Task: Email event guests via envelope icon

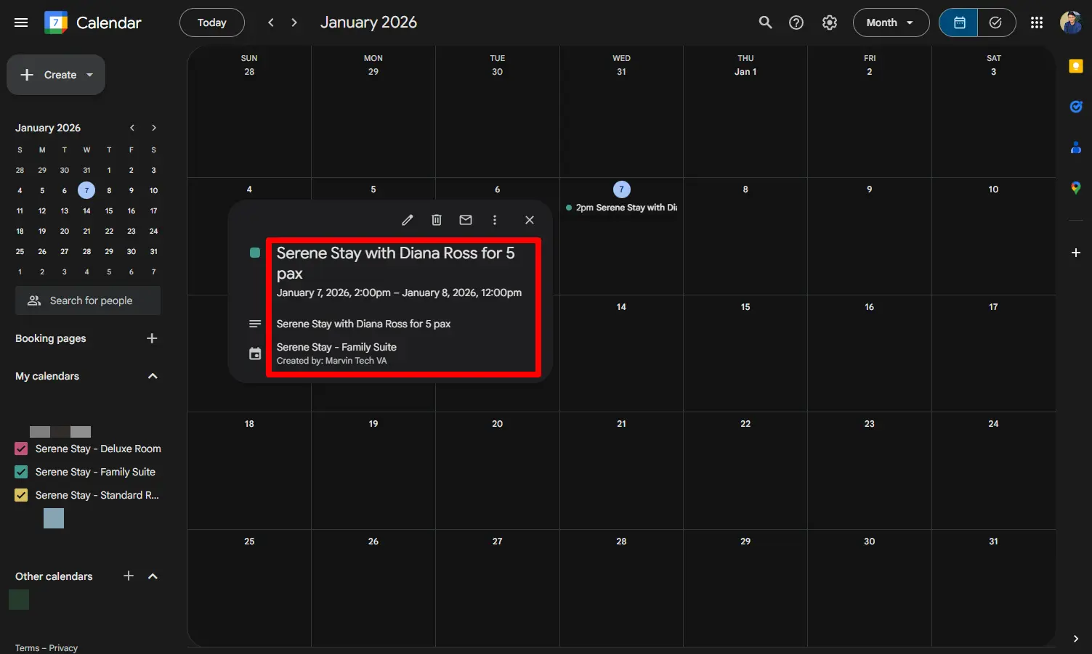Action: [465, 219]
